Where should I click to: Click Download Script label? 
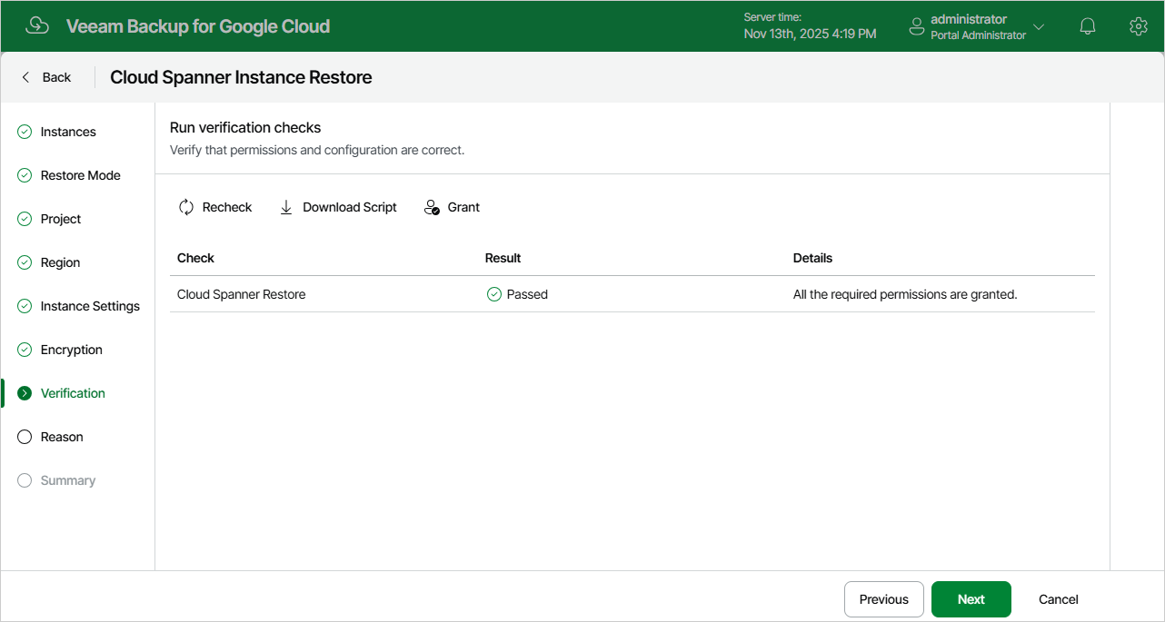tap(350, 207)
